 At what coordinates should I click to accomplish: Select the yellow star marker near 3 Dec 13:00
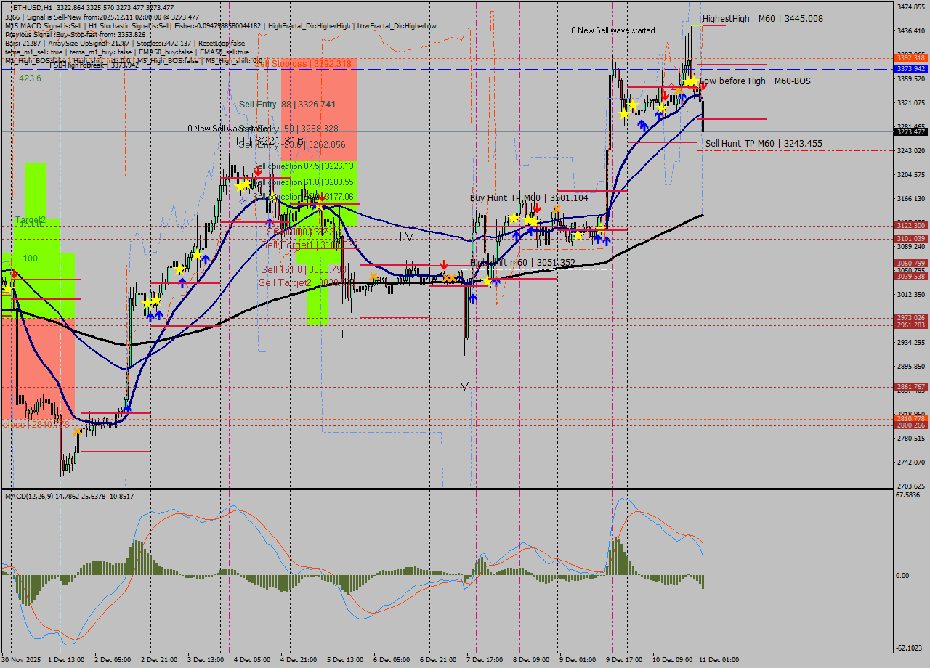[196, 254]
